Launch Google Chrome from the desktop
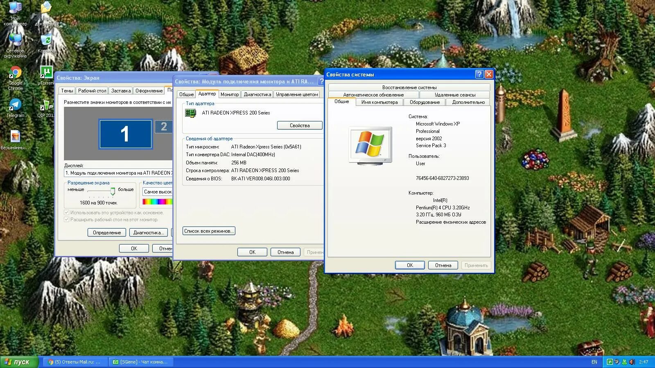The width and height of the screenshot is (655, 368). tap(15, 78)
